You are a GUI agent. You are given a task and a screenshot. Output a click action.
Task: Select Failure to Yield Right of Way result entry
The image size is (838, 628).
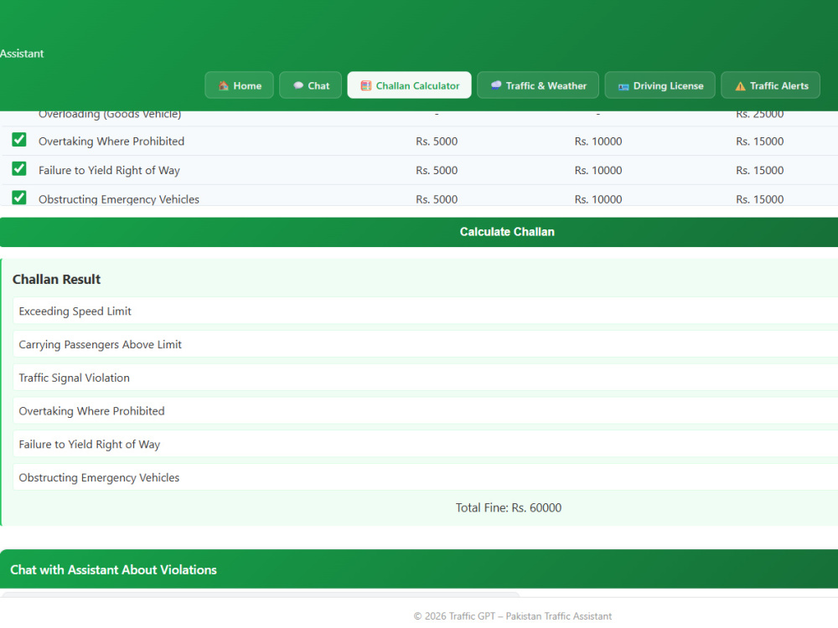(x=426, y=444)
